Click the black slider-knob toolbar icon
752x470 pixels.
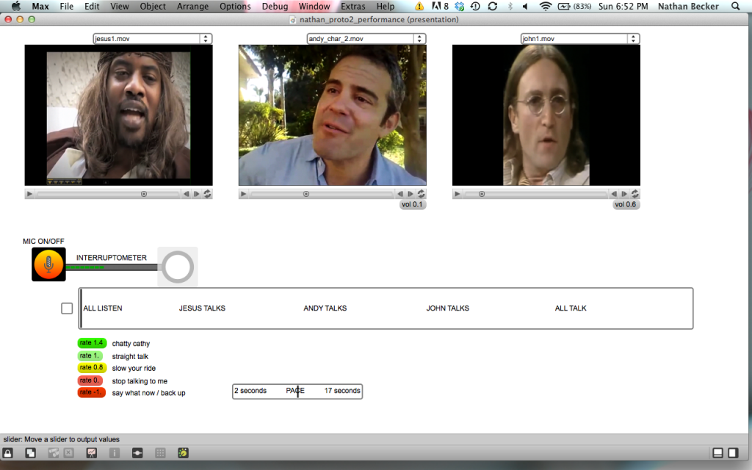[137, 452]
